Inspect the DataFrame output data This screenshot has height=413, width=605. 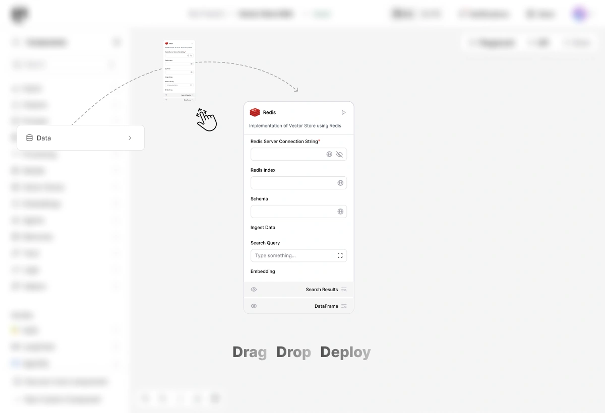coord(344,306)
